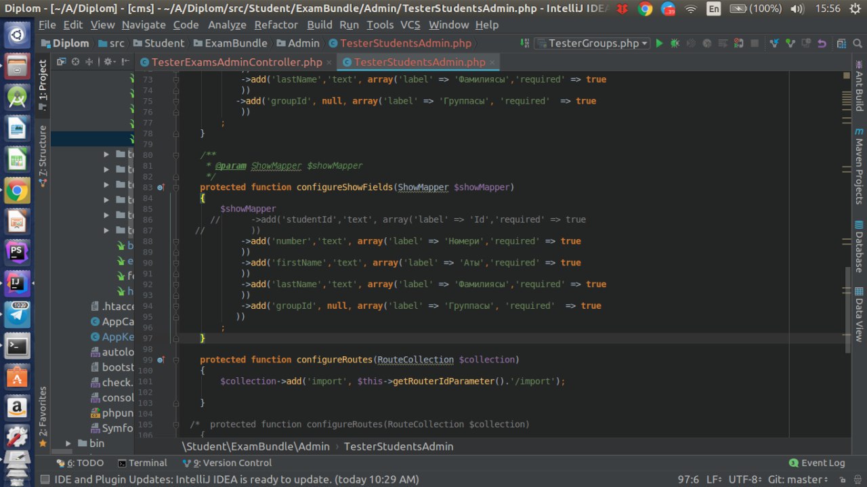Run TesterGroups.php with the green play button

pos(659,43)
